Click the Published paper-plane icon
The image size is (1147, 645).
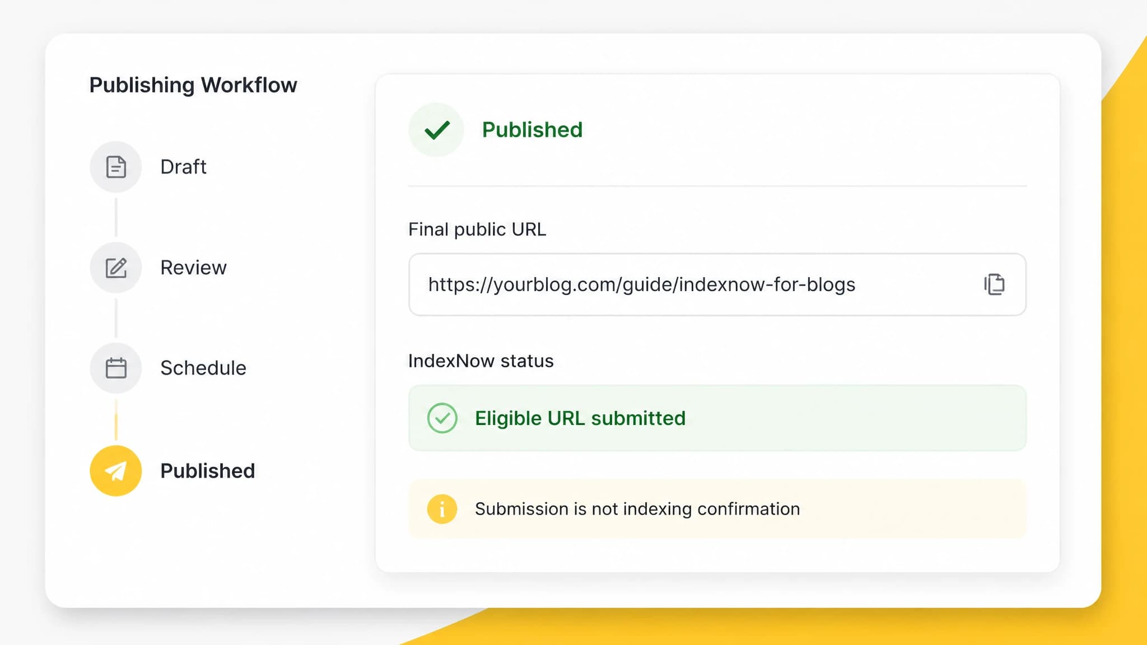(x=116, y=471)
